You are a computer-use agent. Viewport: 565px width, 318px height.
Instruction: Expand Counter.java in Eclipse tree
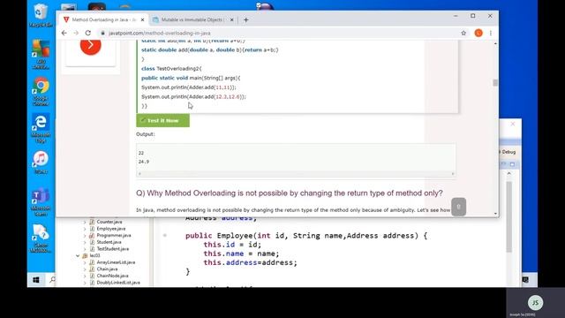(85, 222)
